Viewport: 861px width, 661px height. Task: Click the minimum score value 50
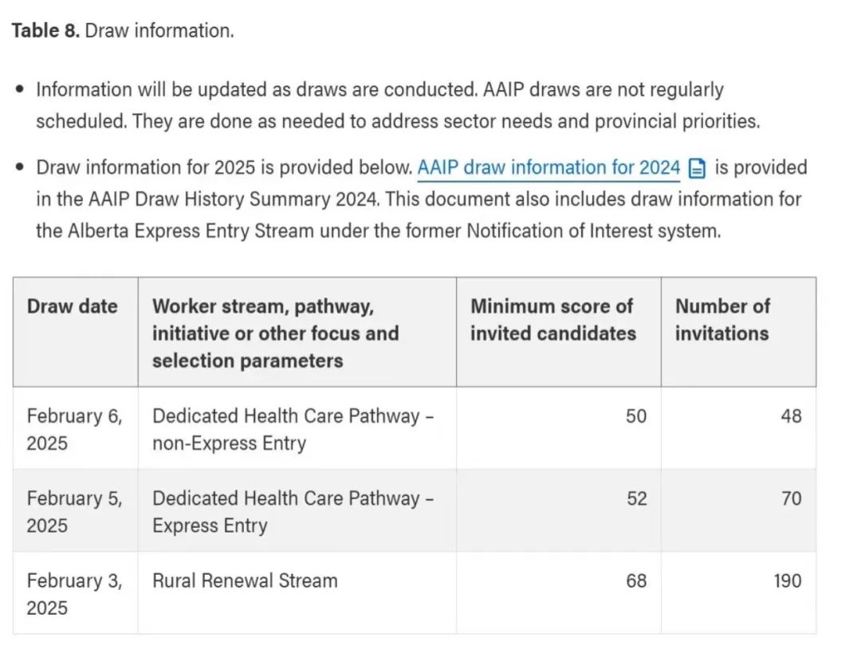[636, 416]
